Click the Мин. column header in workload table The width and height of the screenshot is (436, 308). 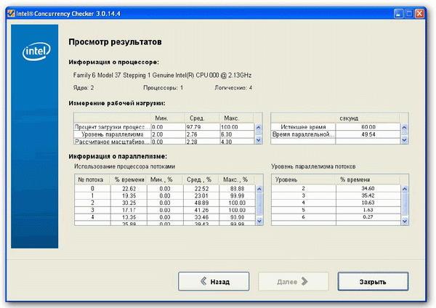click(x=168, y=118)
